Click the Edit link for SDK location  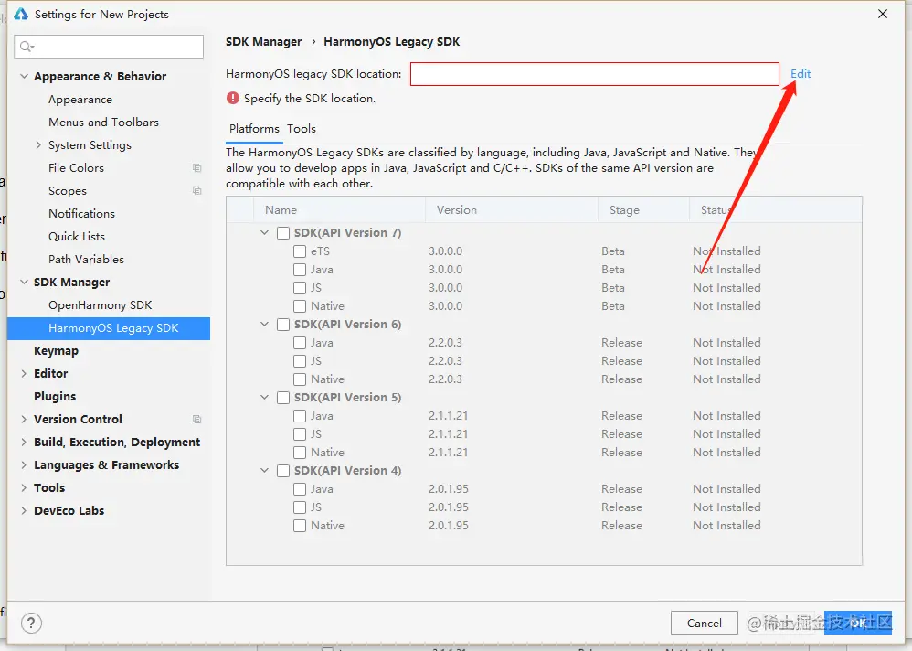801,74
